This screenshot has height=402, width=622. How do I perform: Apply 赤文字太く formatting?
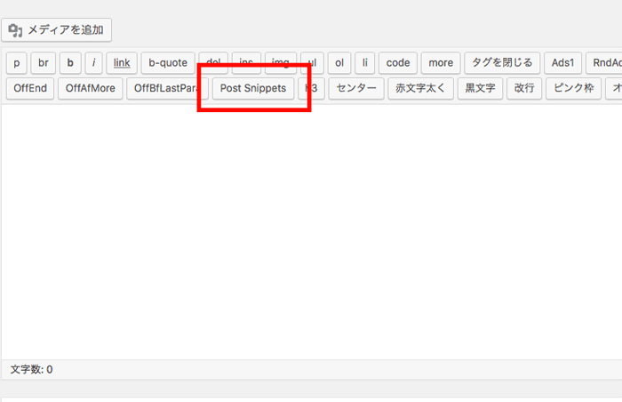tap(420, 89)
